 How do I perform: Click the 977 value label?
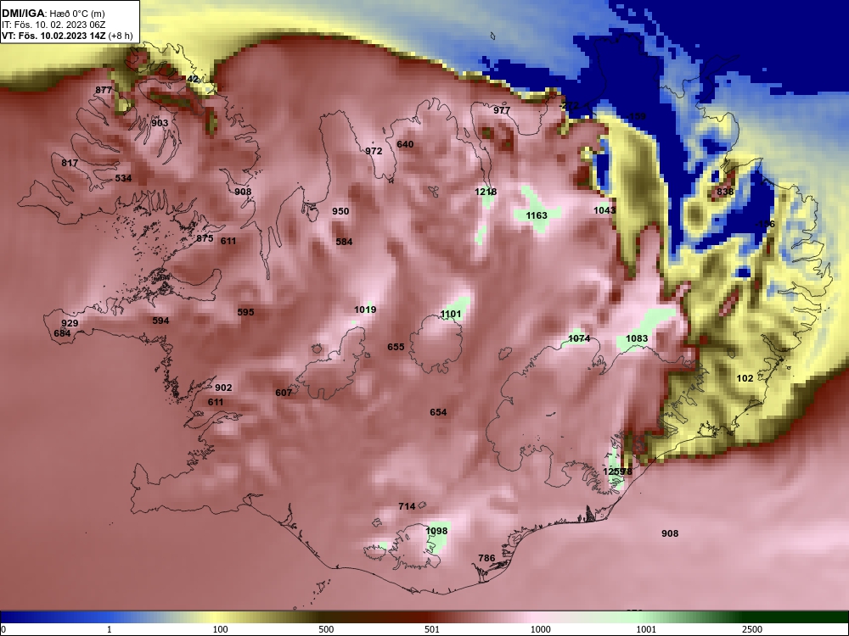pyautogui.click(x=502, y=110)
